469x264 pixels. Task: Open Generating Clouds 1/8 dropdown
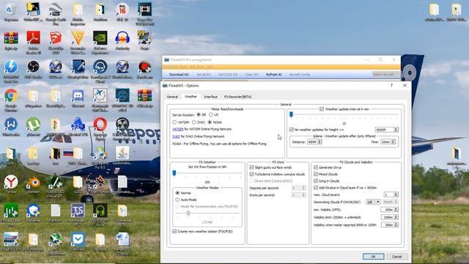pos(373,202)
